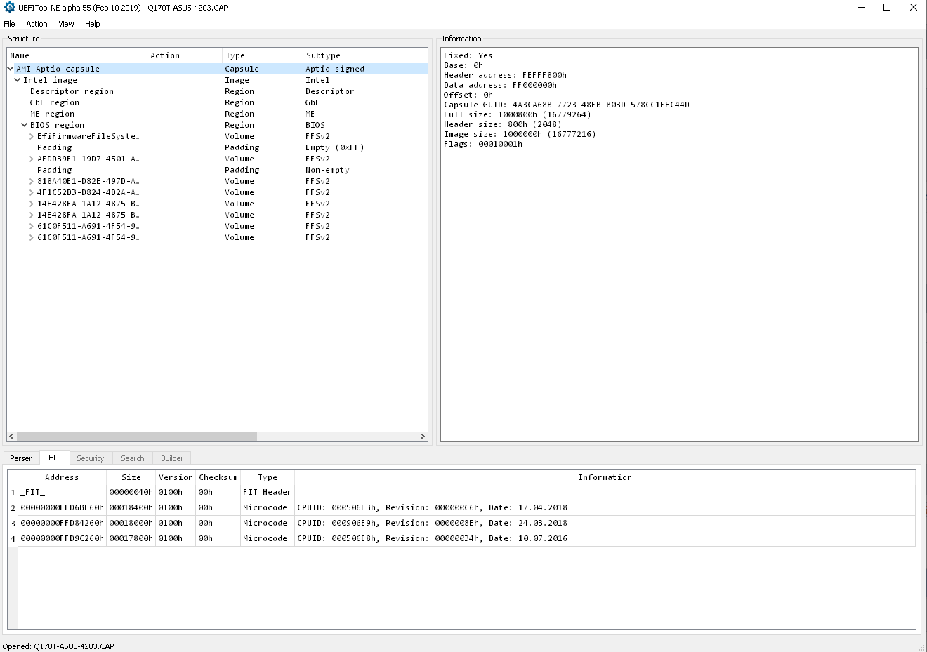Expand the 4F1C52D3-D824-4D2A volume

[x=32, y=192]
